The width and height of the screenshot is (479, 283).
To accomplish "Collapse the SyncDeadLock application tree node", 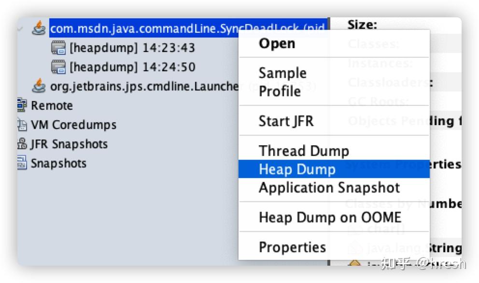I will point(20,28).
